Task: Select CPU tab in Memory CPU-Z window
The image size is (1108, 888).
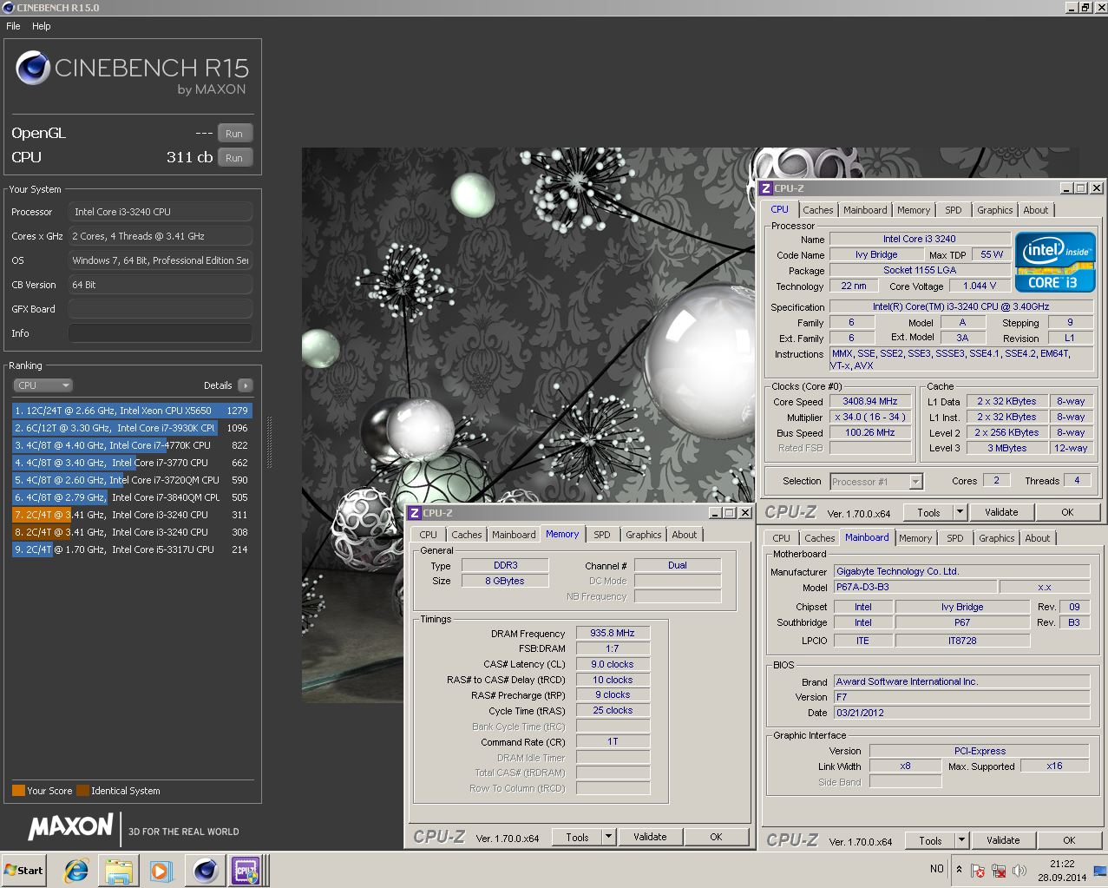Action: [x=429, y=535]
